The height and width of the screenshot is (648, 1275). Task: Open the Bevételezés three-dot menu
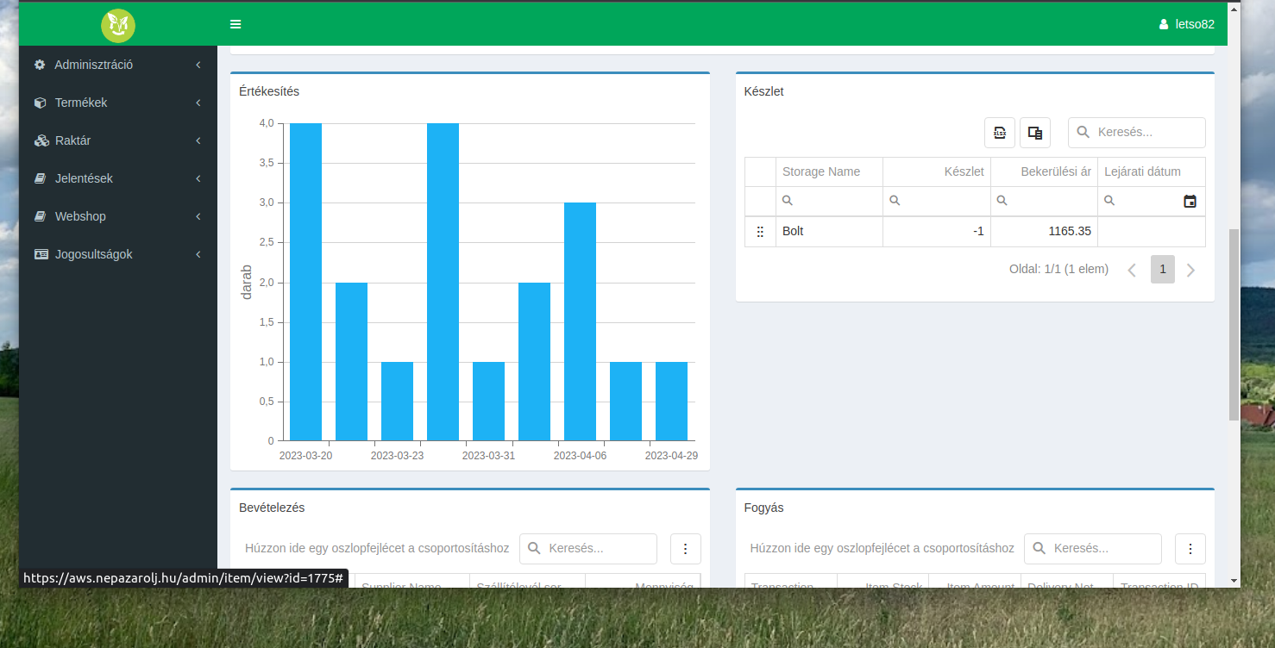tap(686, 549)
